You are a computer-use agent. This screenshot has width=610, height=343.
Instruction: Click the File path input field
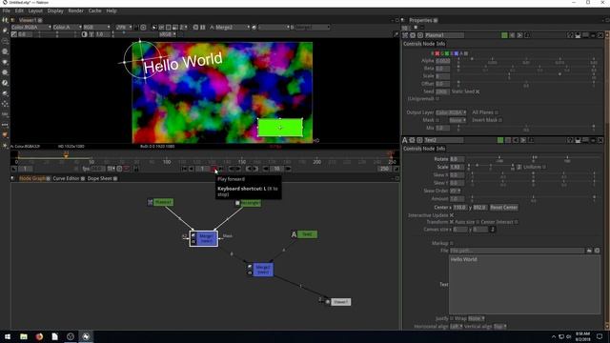517,251
